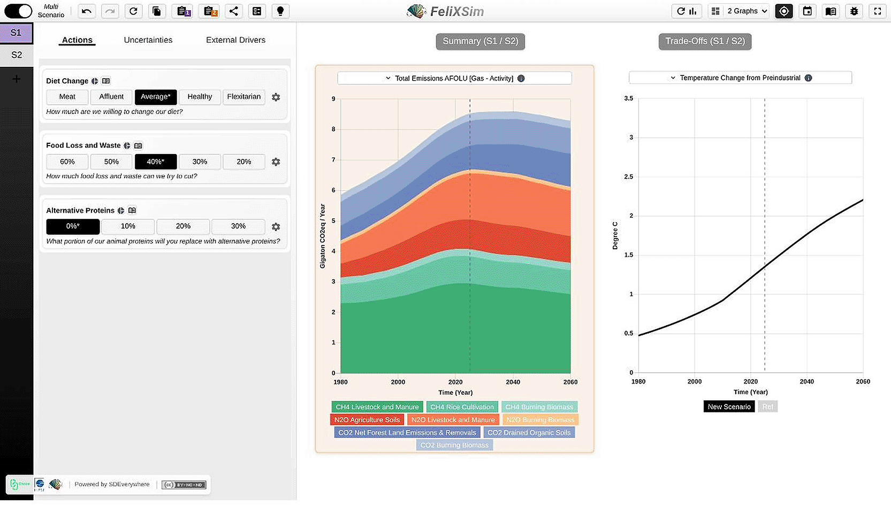891x505 pixels.
Task: Click the Trade-Offs (S1 / S2) button
Action: pos(705,41)
